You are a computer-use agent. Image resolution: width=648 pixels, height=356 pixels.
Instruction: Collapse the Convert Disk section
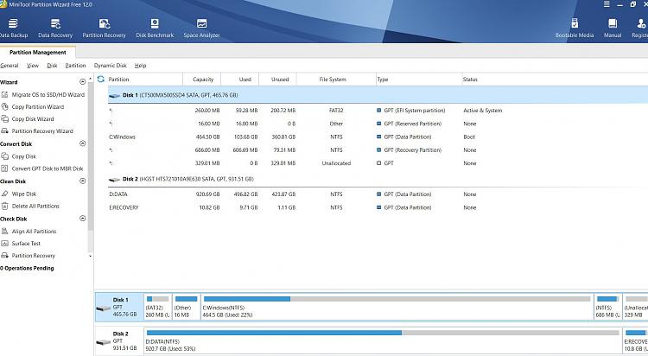pyautogui.click(x=83, y=143)
